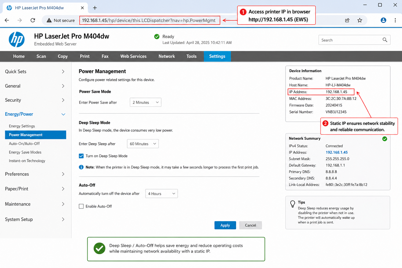Click the blue info icon beside Note
The width and height of the screenshot is (402, 268).
point(81,167)
